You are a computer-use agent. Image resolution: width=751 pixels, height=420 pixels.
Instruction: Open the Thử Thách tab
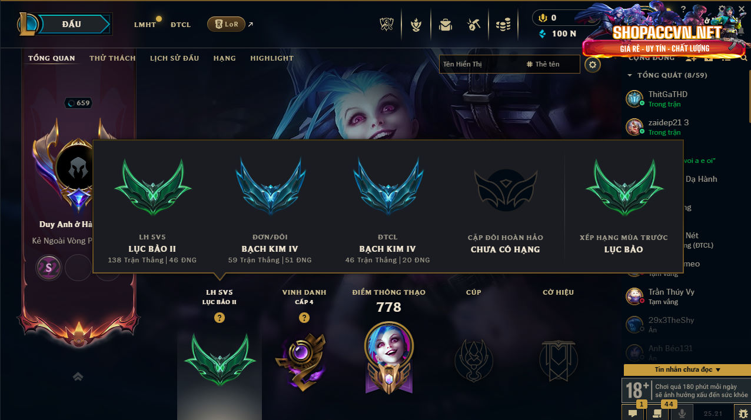click(x=112, y=58)
